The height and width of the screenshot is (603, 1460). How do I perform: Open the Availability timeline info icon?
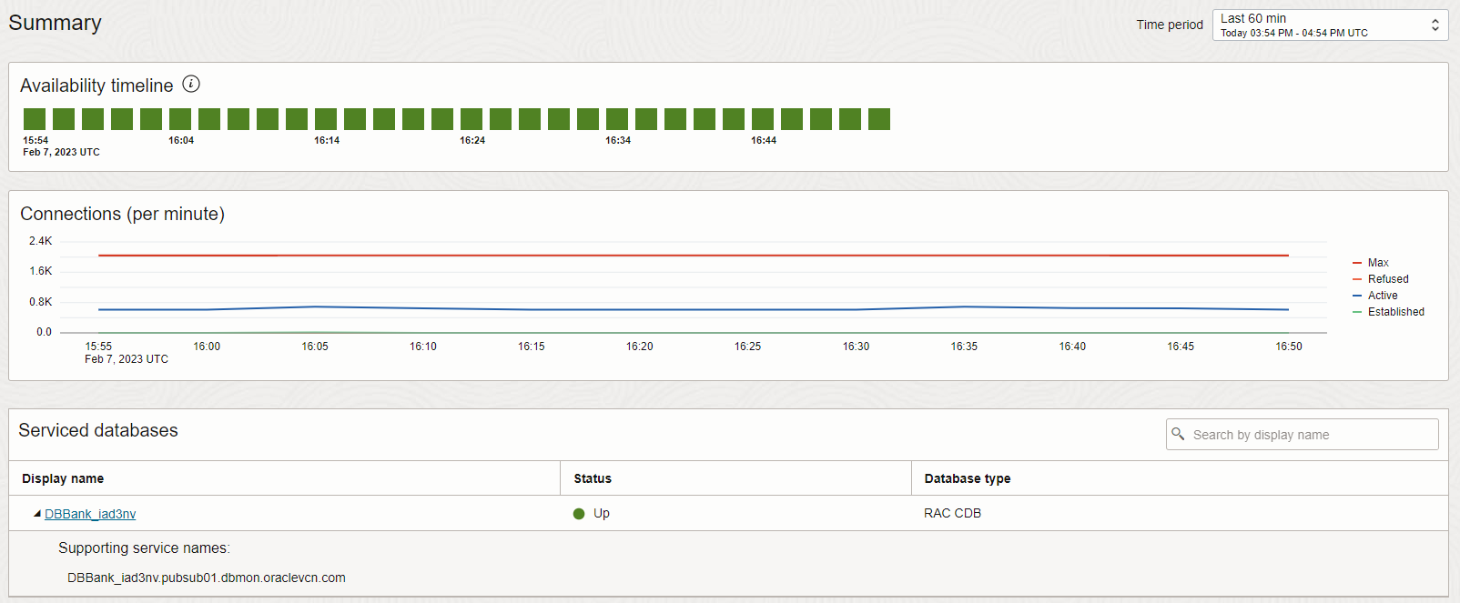tap(191, 85)
